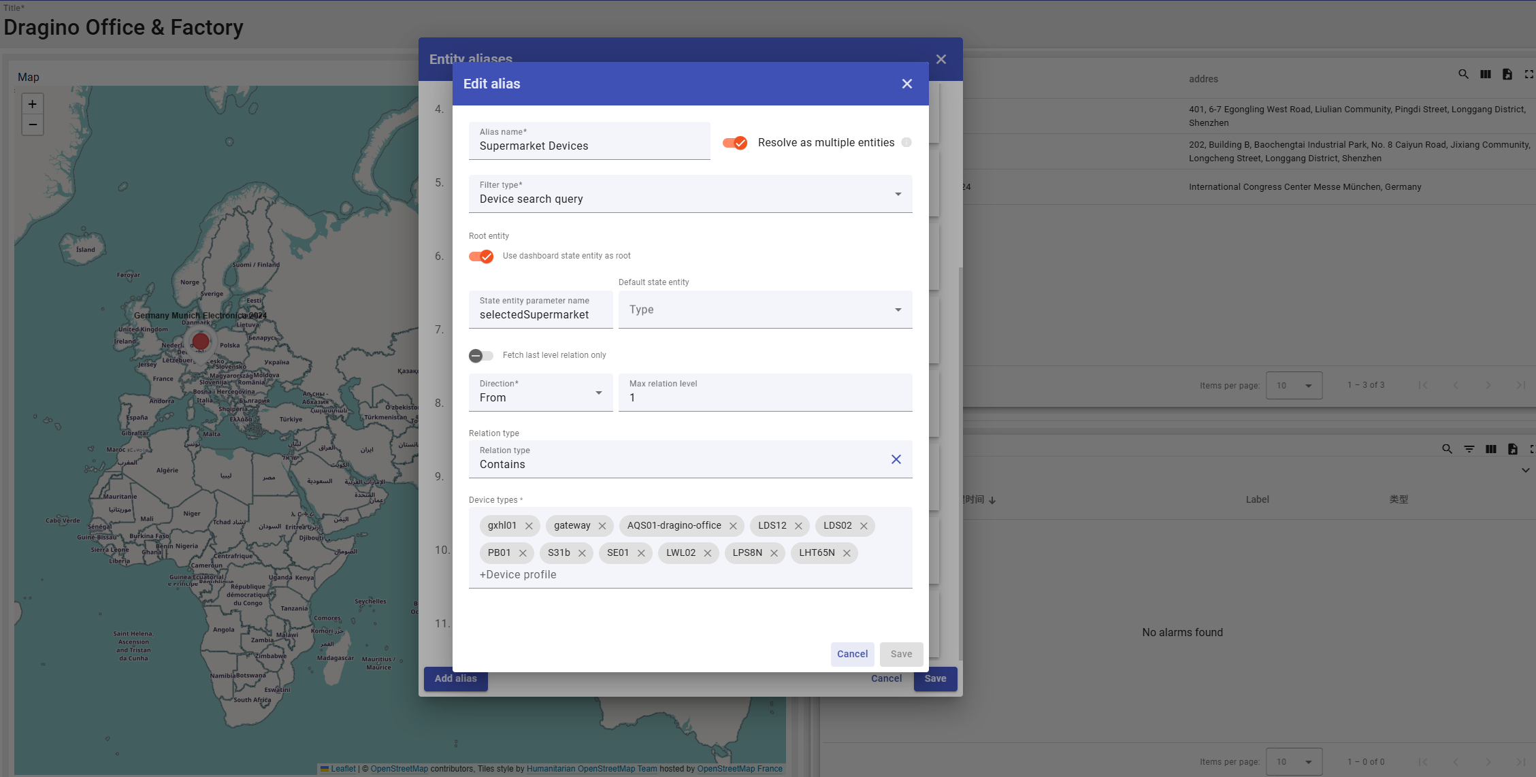
Task: Disable Use dashboard state entity as root
Action: [x=481, y=257]
